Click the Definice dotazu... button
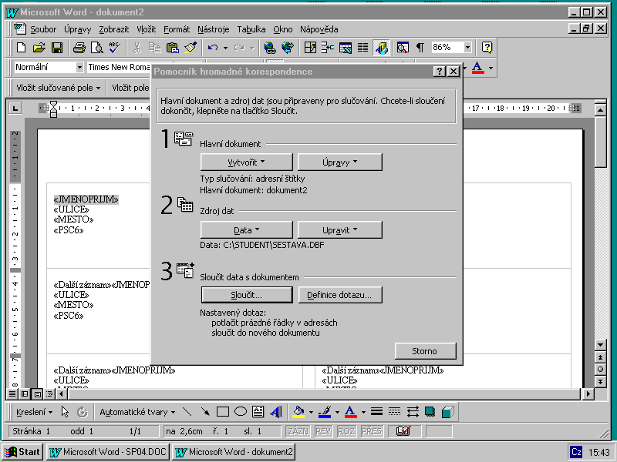Screen dimensions: 617x462 (x=339, y=295)
